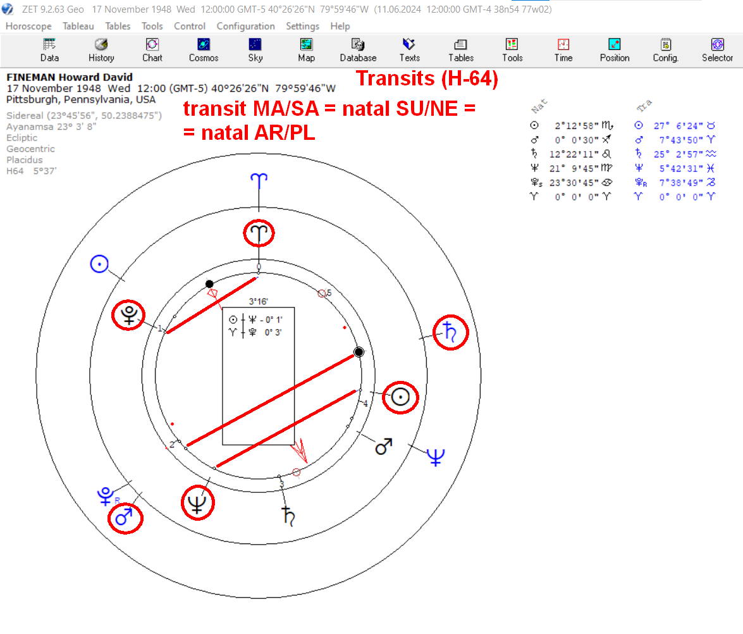
Task: Open the Tables menu in menu bar
Action: [118, 26]
